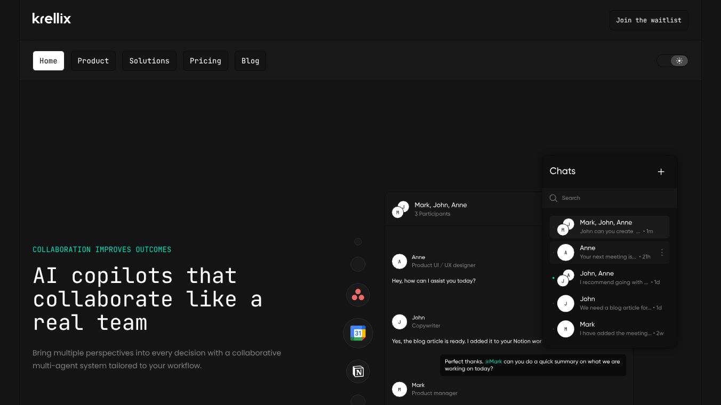Click John's avatar in the chat list
The height and width of the screenshot is (405, 721).
tap(565, 303)
